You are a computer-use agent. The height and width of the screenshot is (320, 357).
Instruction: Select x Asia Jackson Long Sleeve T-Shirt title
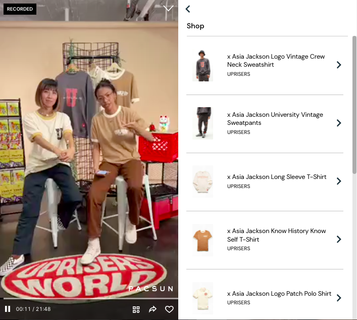tap(277, 176)
